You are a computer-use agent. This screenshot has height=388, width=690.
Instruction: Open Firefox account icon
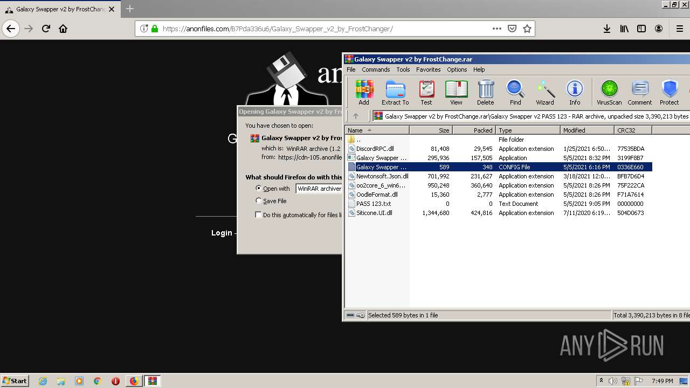[x=659, y=29]
